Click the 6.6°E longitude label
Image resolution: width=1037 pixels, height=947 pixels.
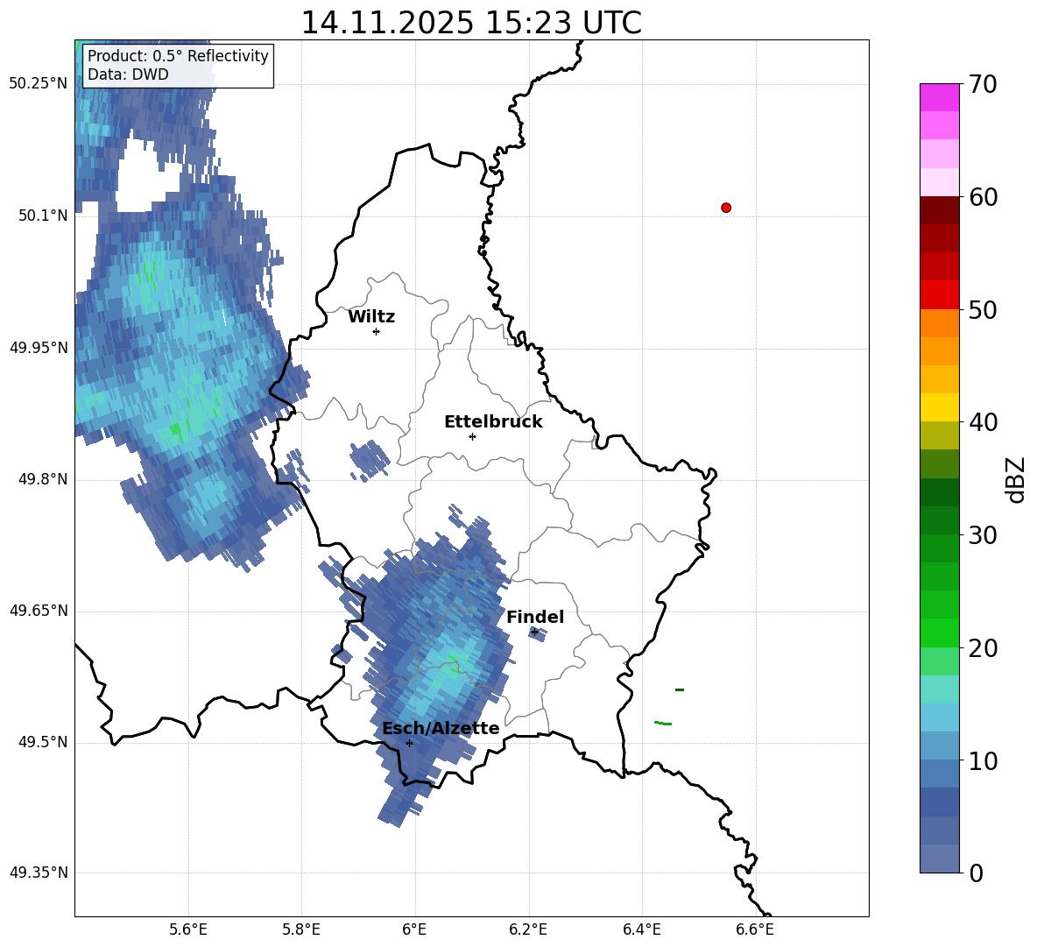tap(755, 929)
